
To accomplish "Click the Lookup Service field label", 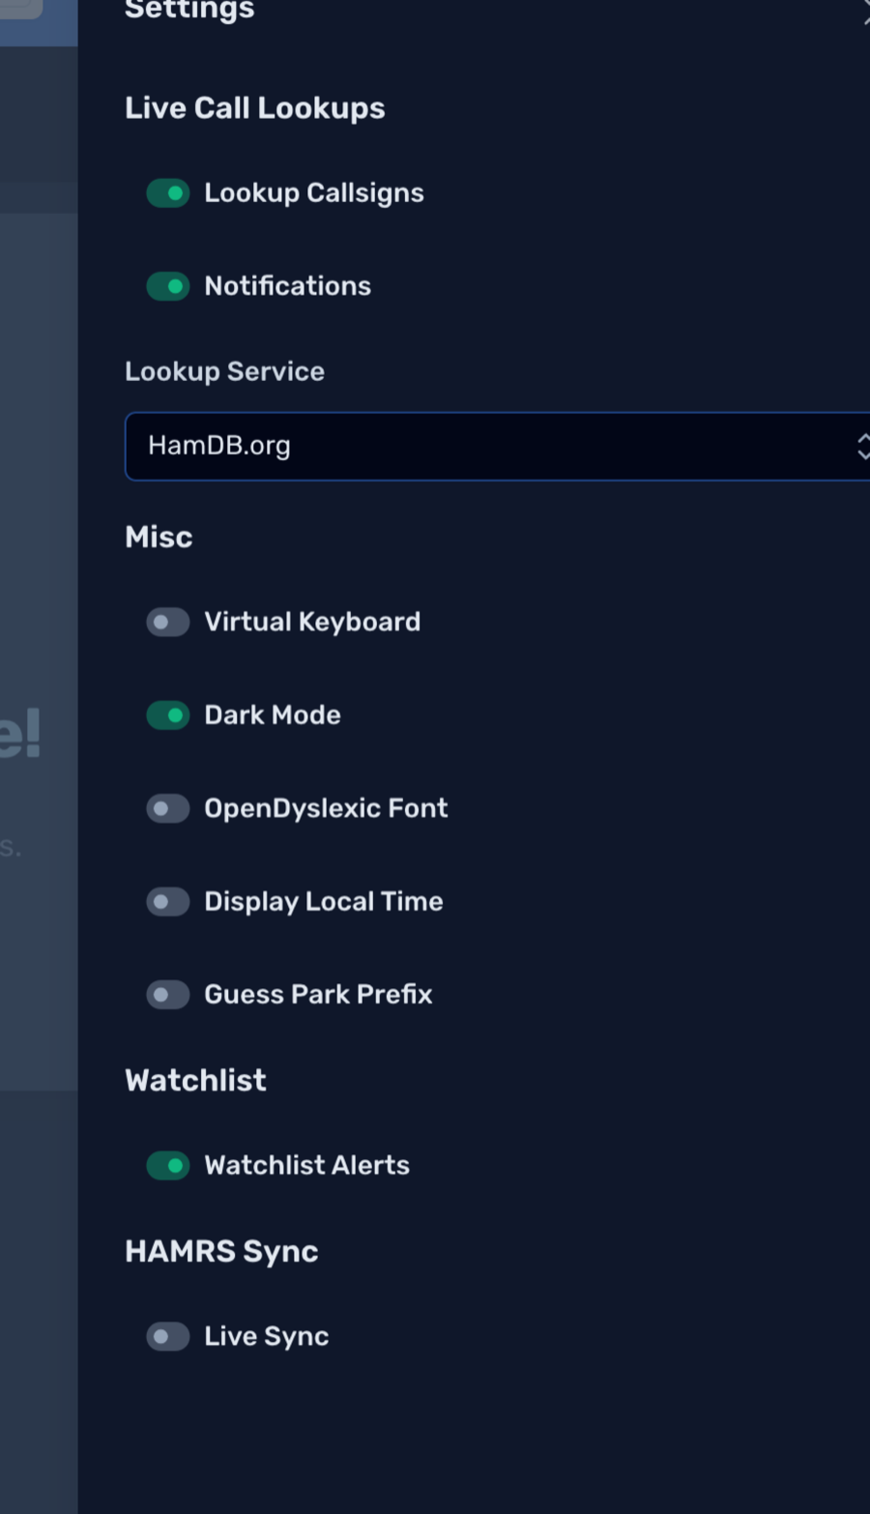I will [224, 372].
